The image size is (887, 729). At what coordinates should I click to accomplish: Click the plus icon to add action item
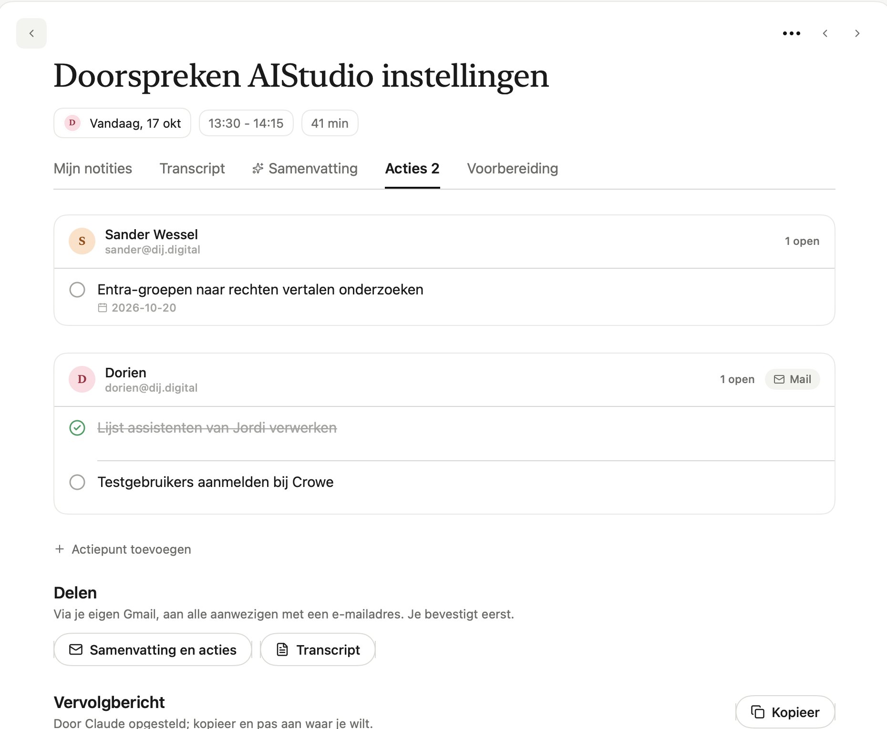(x=60, y=549)
